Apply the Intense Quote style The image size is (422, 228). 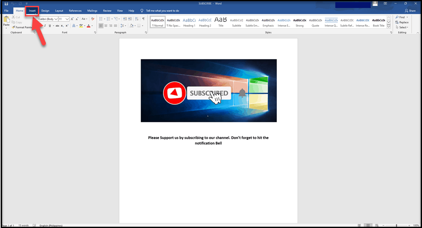point(331,22)
